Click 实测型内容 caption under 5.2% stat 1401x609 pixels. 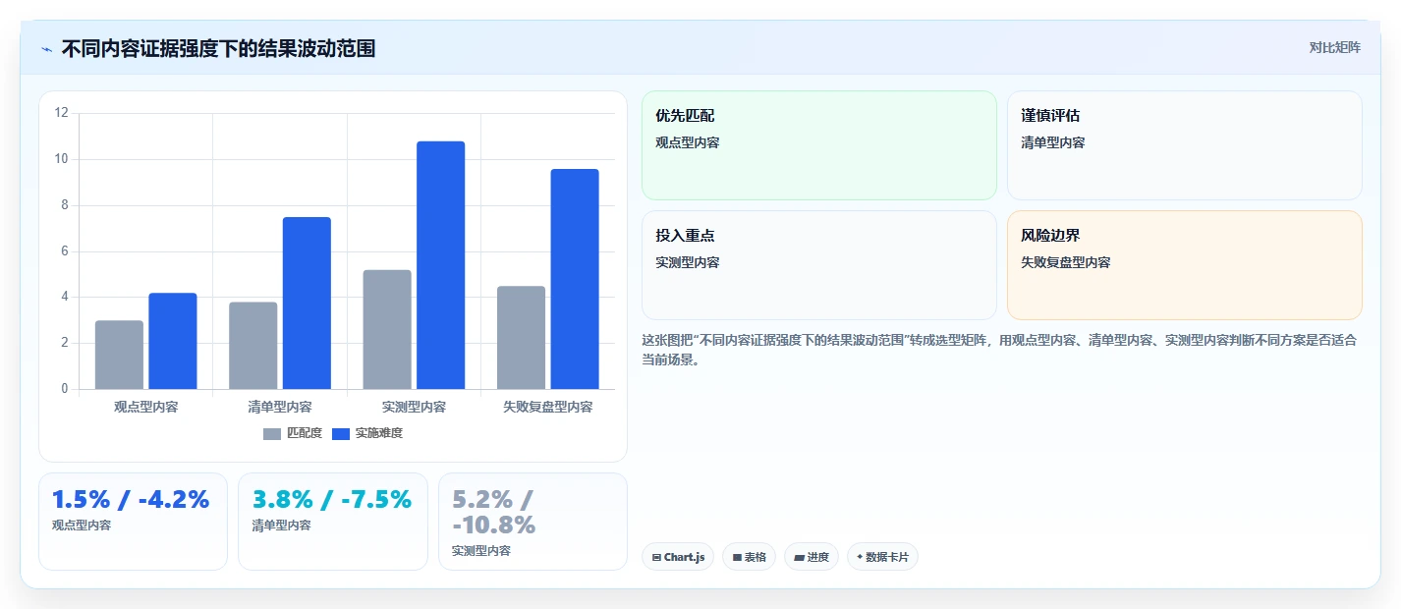[481, 551]
